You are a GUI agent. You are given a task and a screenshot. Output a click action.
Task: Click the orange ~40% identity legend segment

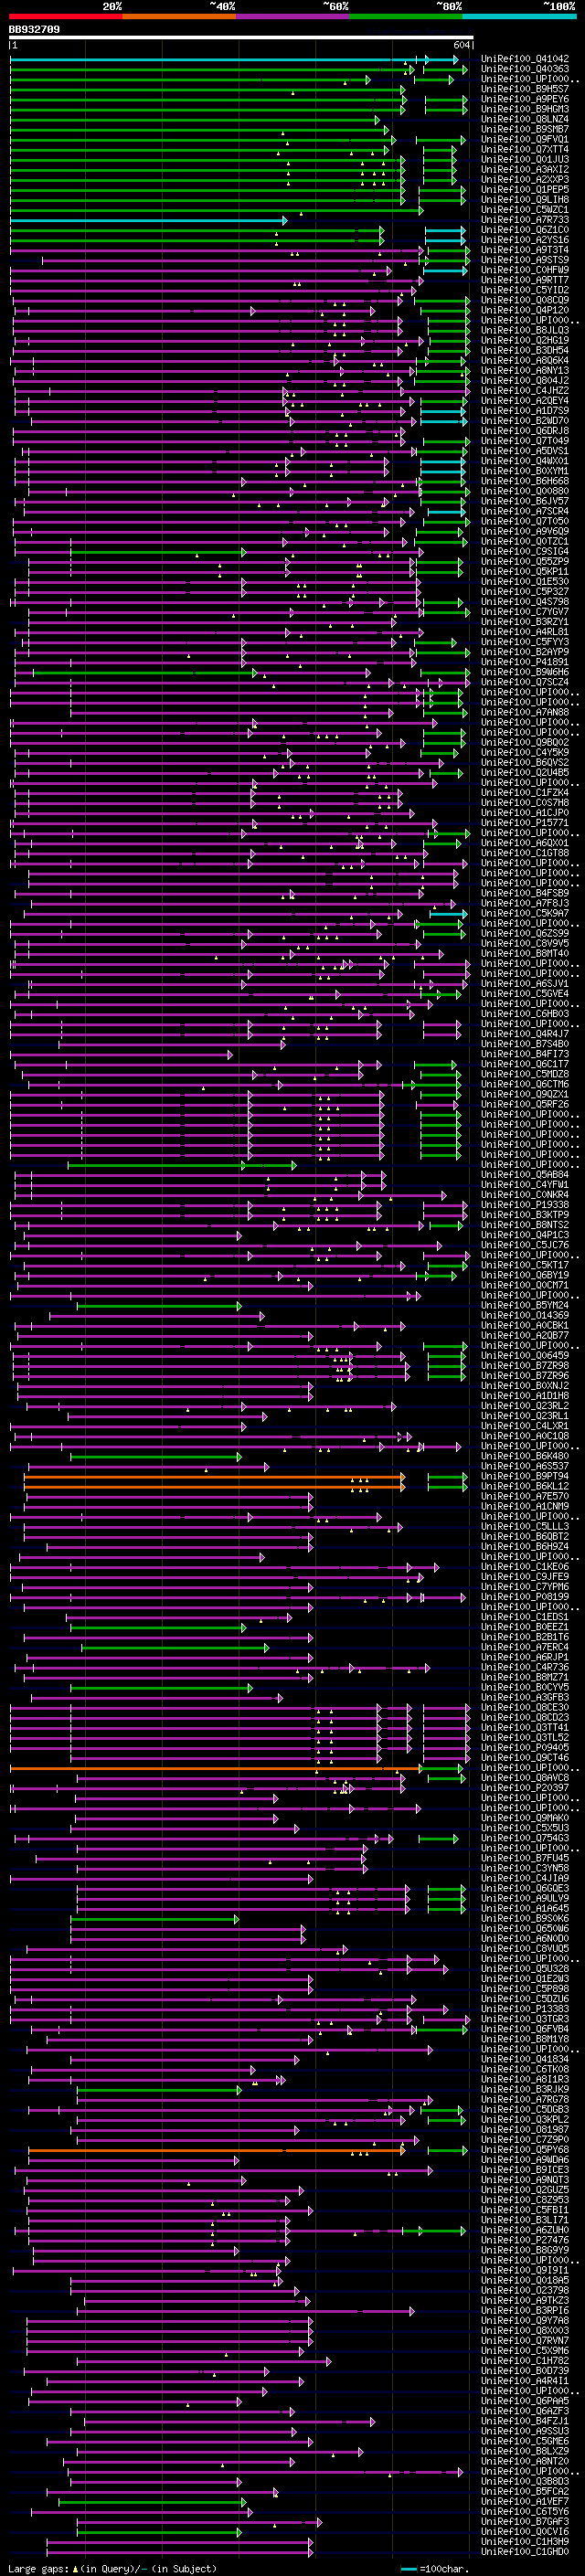pos(179,16)
